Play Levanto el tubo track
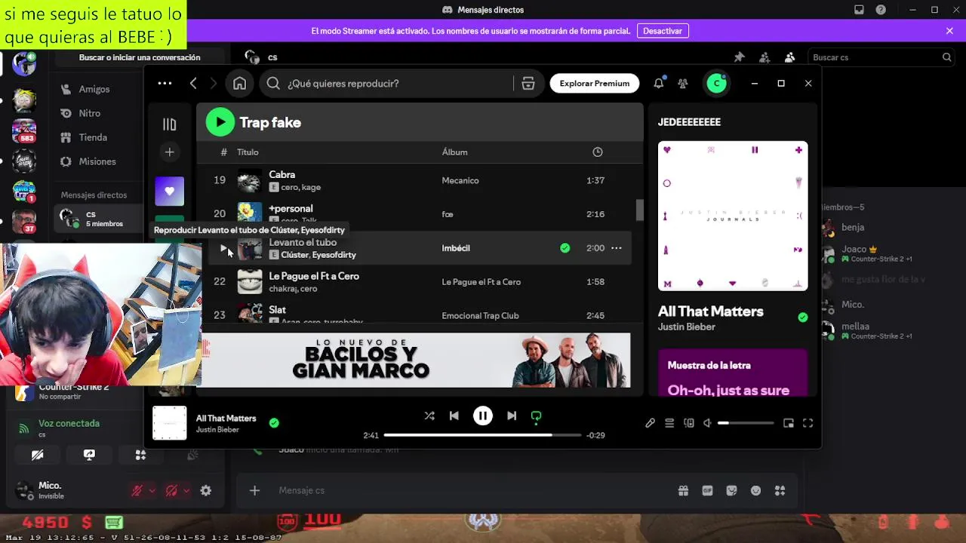 pyautogui.click(x=223, y=248)
